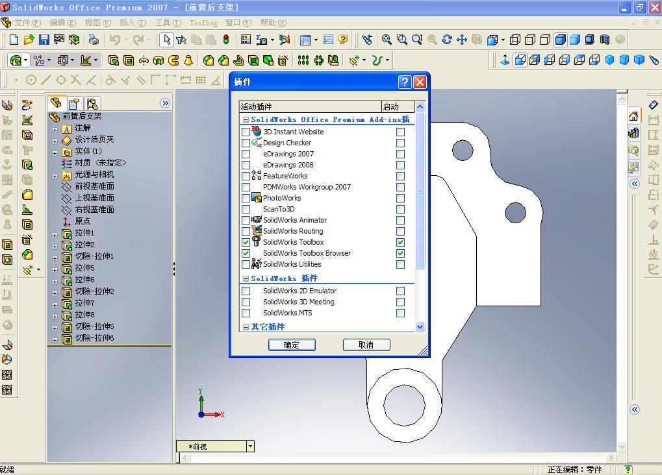Screen dimensions: 662x475
Task: Check the FeatureWorks add-in box
Action: (x=246, y=176)
